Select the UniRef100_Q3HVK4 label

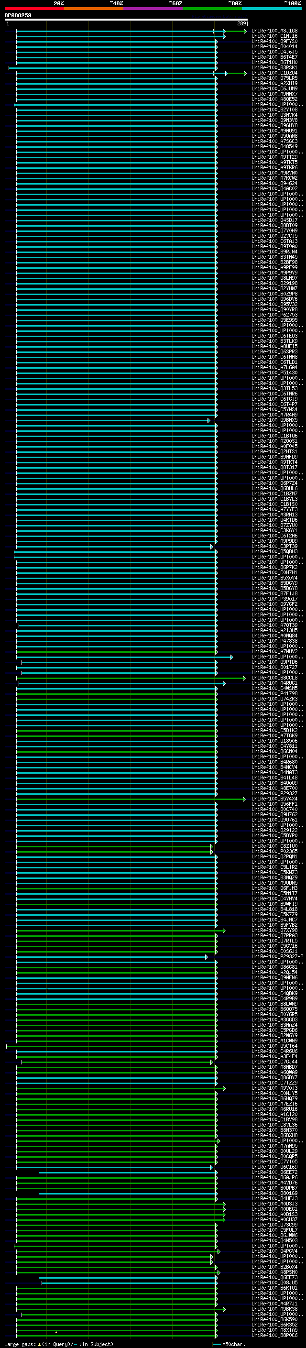(274, 115)
